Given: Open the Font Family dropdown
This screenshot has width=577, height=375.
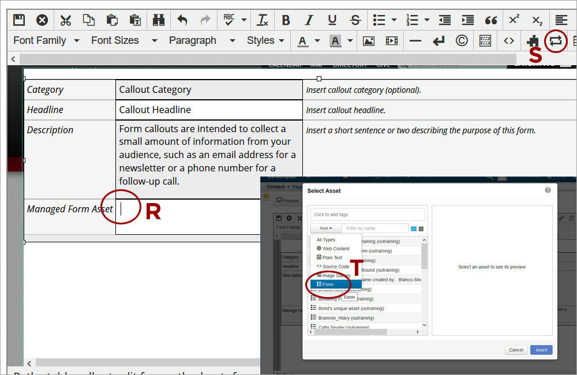Looking at the screenshot, I should point(47,40).
